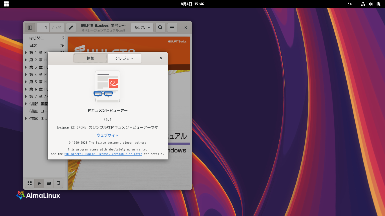Expand the 第 3 章 outline entry
Screen dimensions: 385x216
[x=26, y=67]
